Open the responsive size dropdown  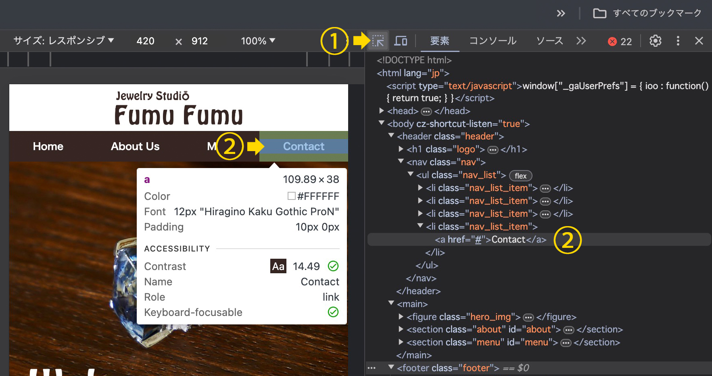point(64,41)
